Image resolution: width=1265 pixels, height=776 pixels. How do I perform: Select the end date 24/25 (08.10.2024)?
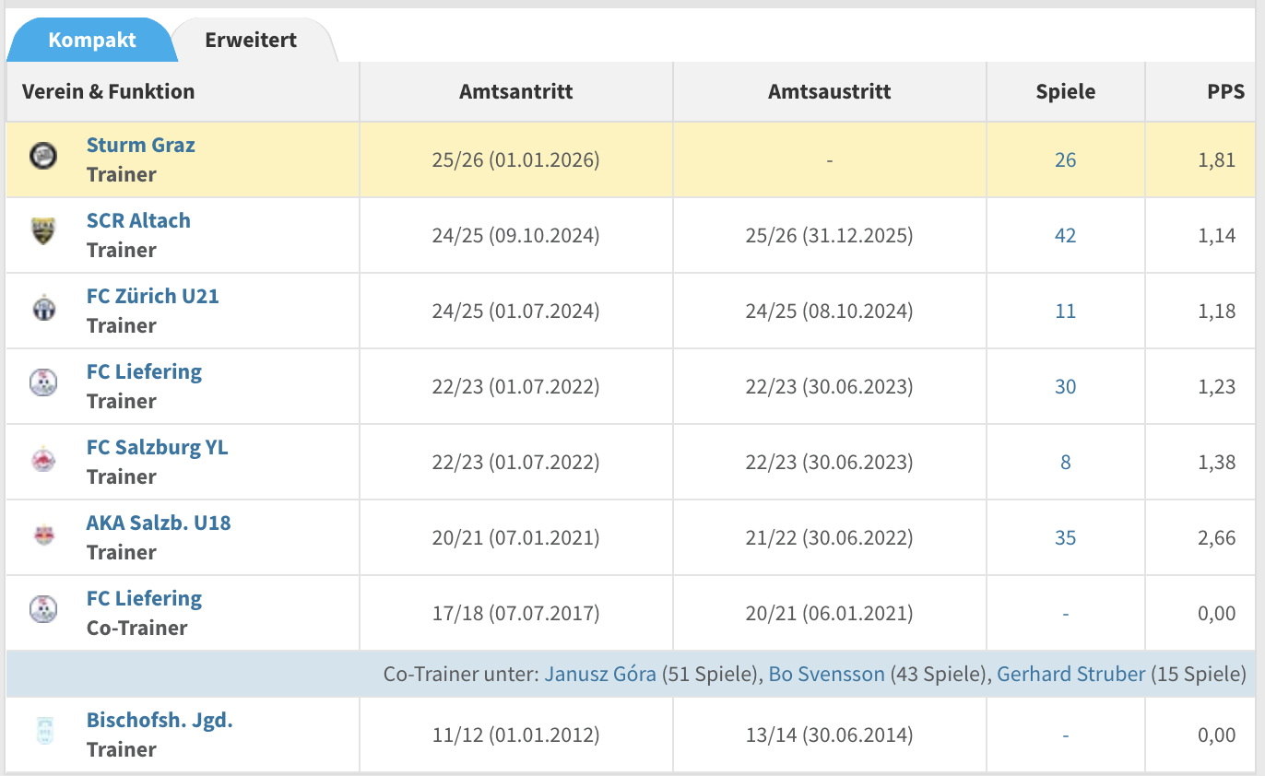[x=830, y=312]
